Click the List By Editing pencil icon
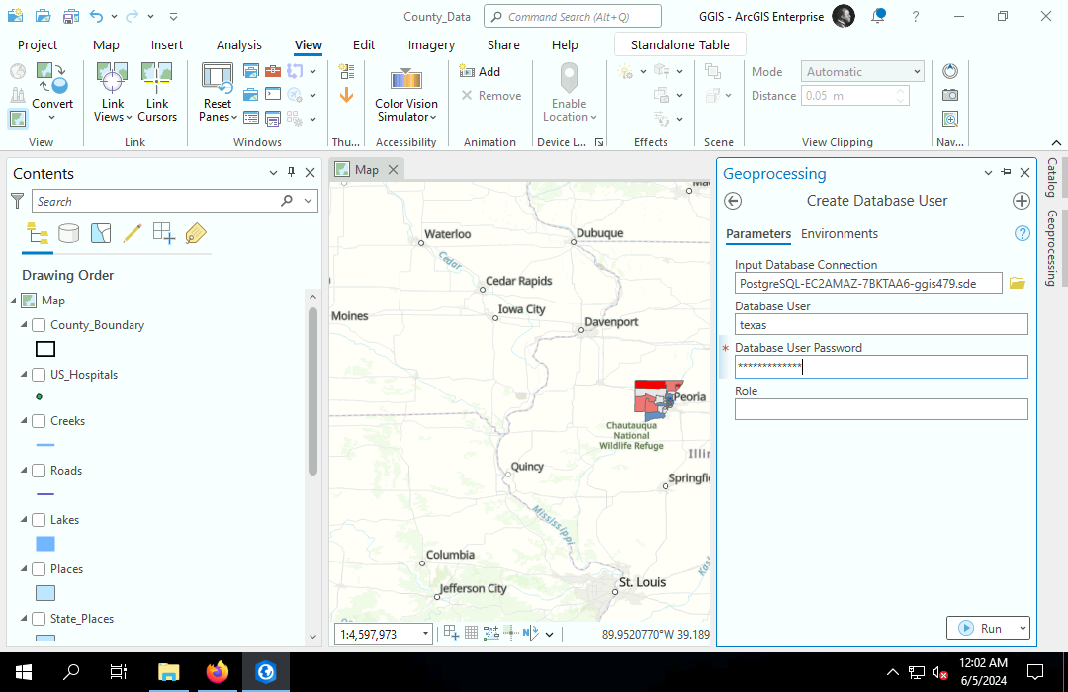This screenshot has height=692, width=1068. pos(132,233)
